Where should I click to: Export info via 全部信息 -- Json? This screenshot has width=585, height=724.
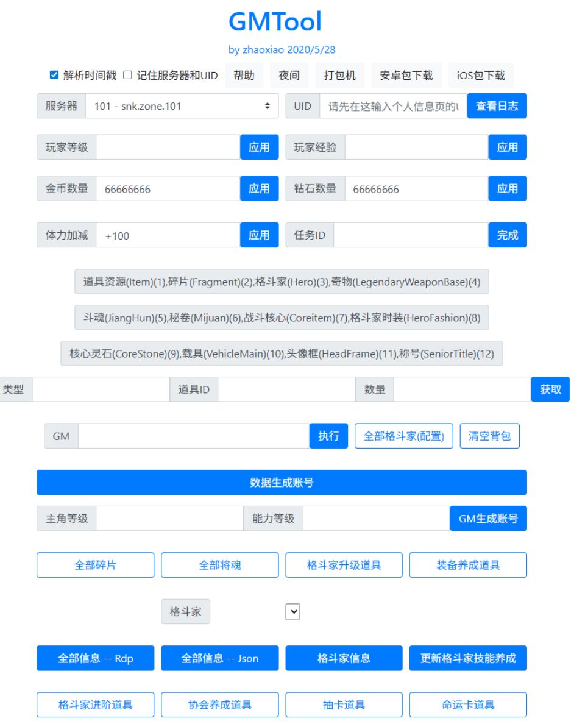click(x=218, y=658)
